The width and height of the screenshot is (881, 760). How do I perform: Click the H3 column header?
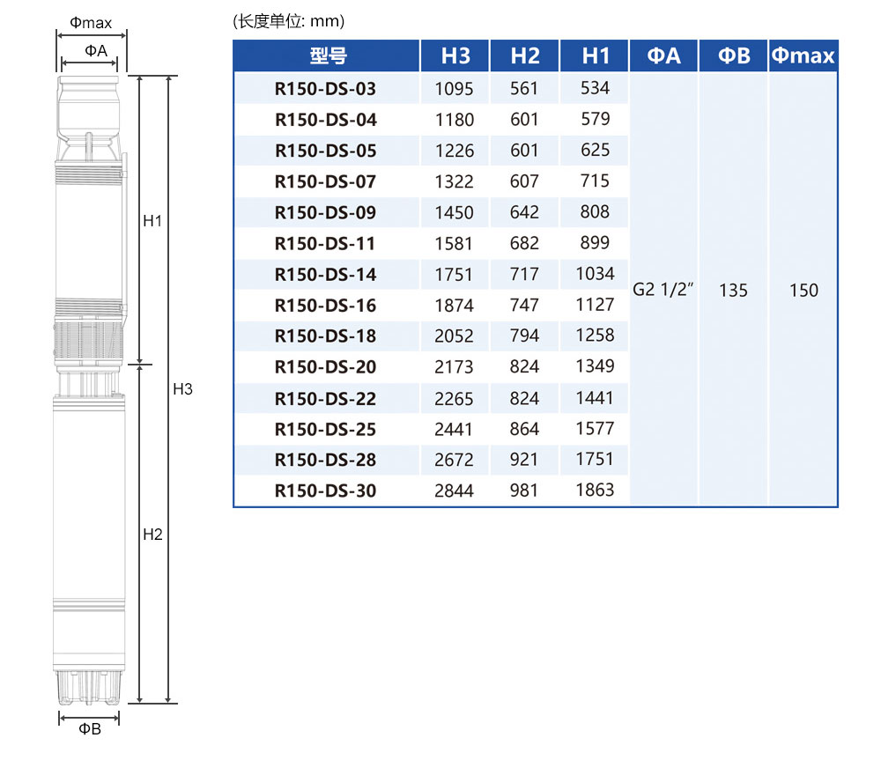tap(455, 56)
